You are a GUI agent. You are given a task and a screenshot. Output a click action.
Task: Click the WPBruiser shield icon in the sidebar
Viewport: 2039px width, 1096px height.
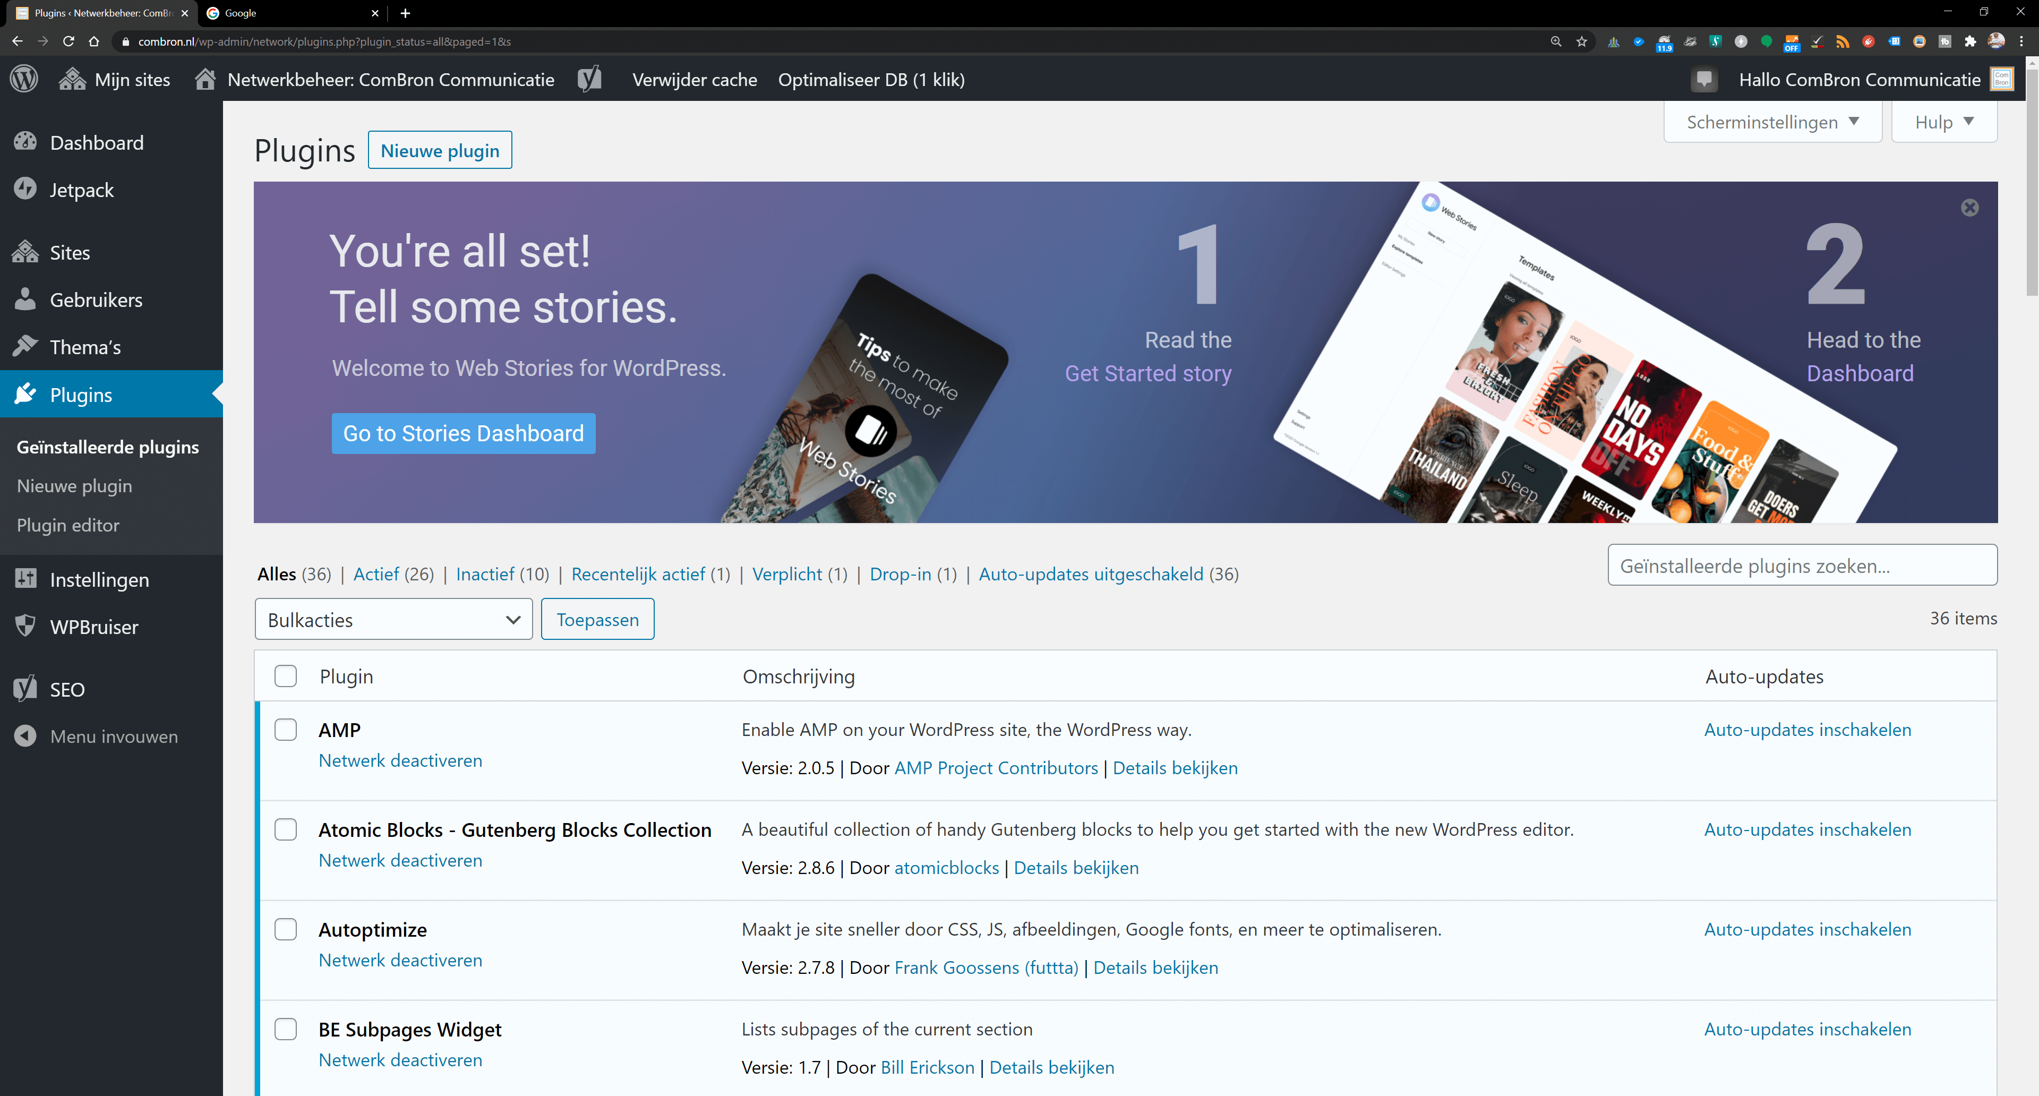pos(25,626)
